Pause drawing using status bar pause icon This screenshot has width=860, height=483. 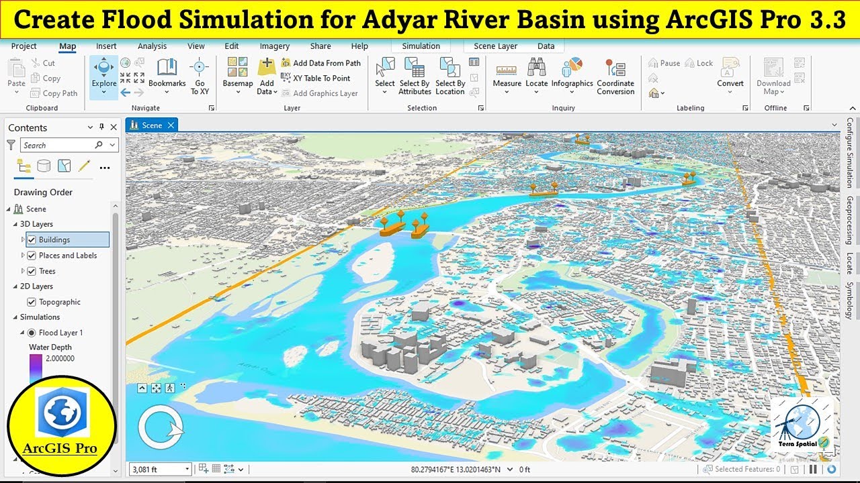[813, 470]
